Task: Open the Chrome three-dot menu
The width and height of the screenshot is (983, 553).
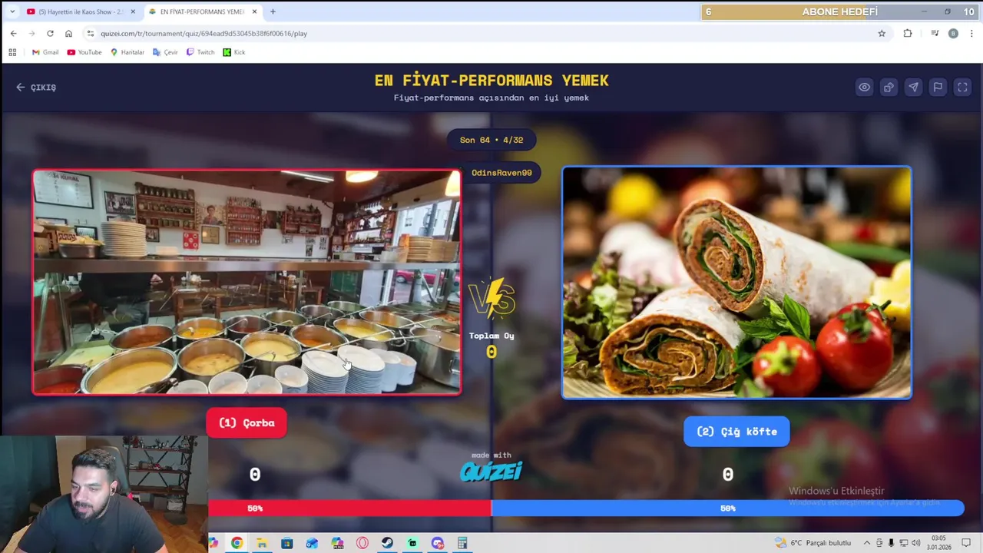Action: click(971, 34)
